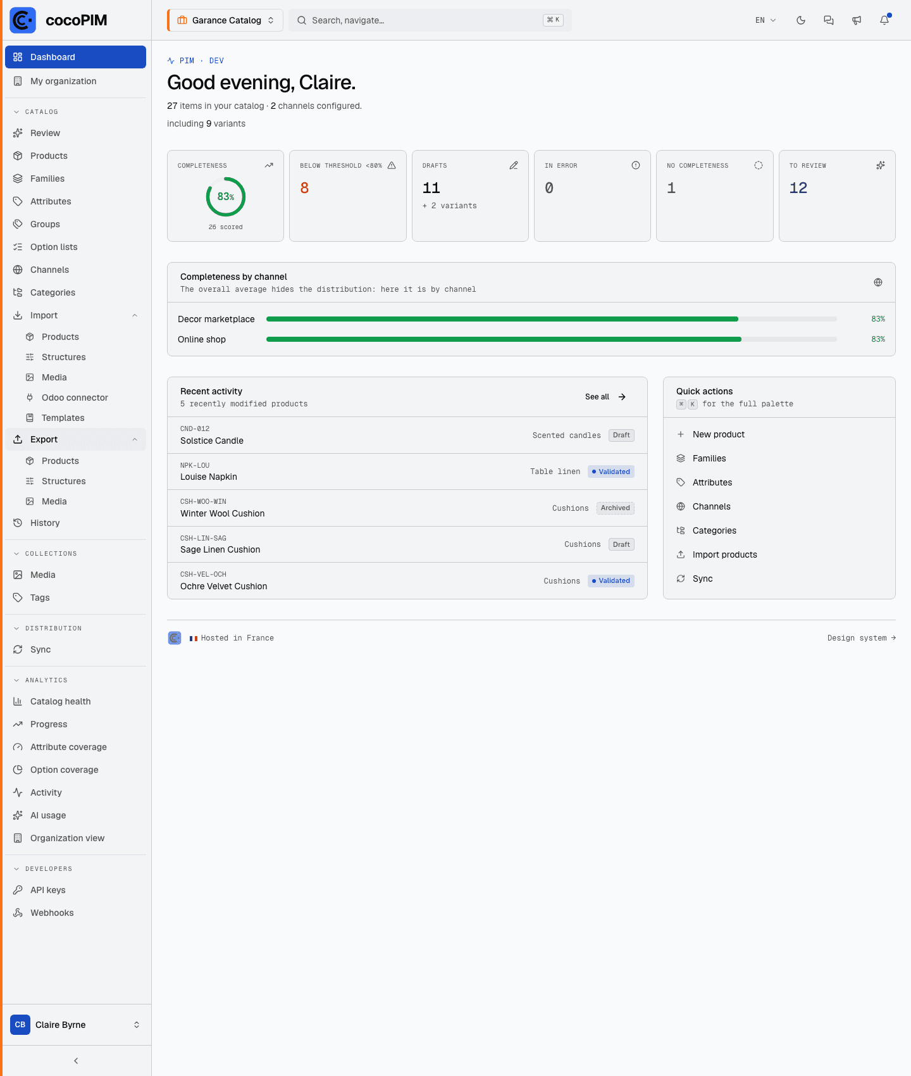
Task: Click Import products quick action
Action: point(779,554)
